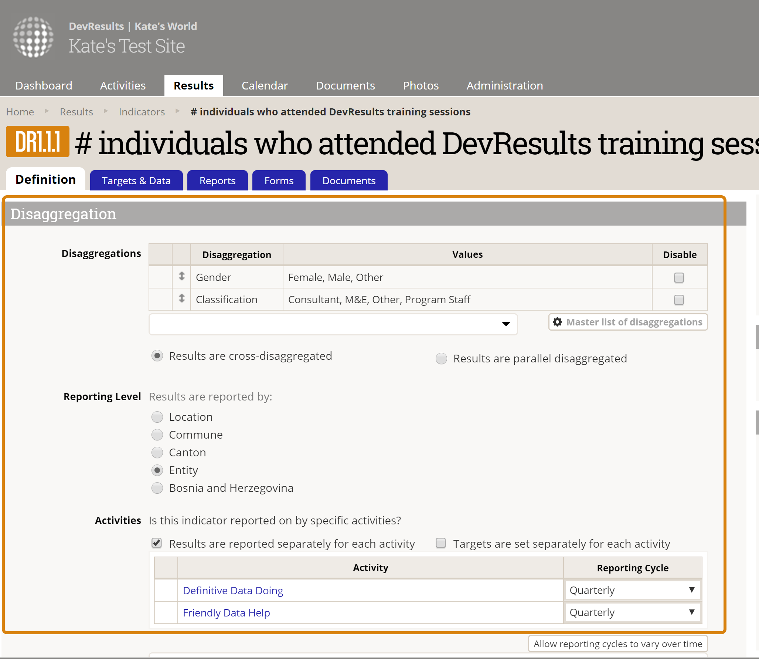The width and height of the screenshot is (759, 659).
Task: Click the DR1.1.1 indicator code badge
Action: click(x=38, y=142)
